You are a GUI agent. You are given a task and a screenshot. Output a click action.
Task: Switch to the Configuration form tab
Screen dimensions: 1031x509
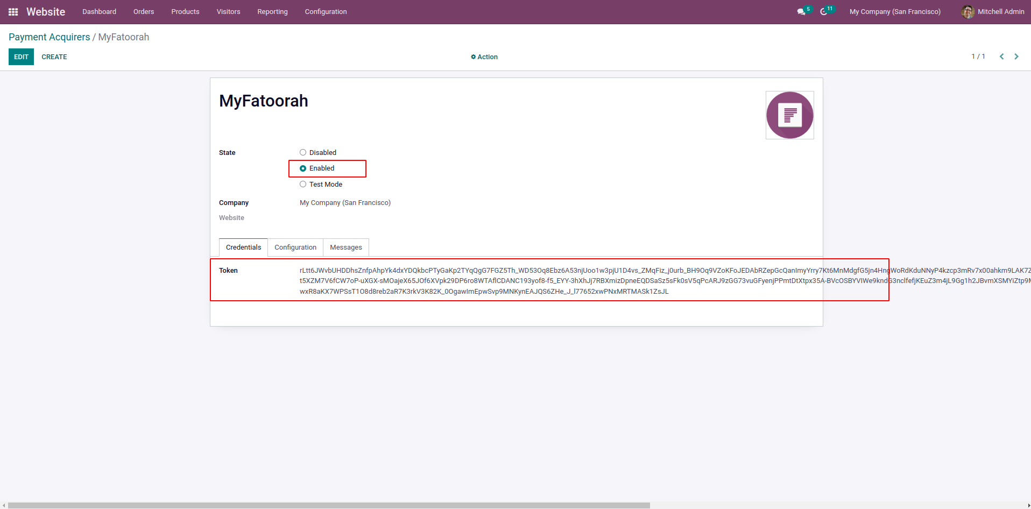tap(295, 248)
